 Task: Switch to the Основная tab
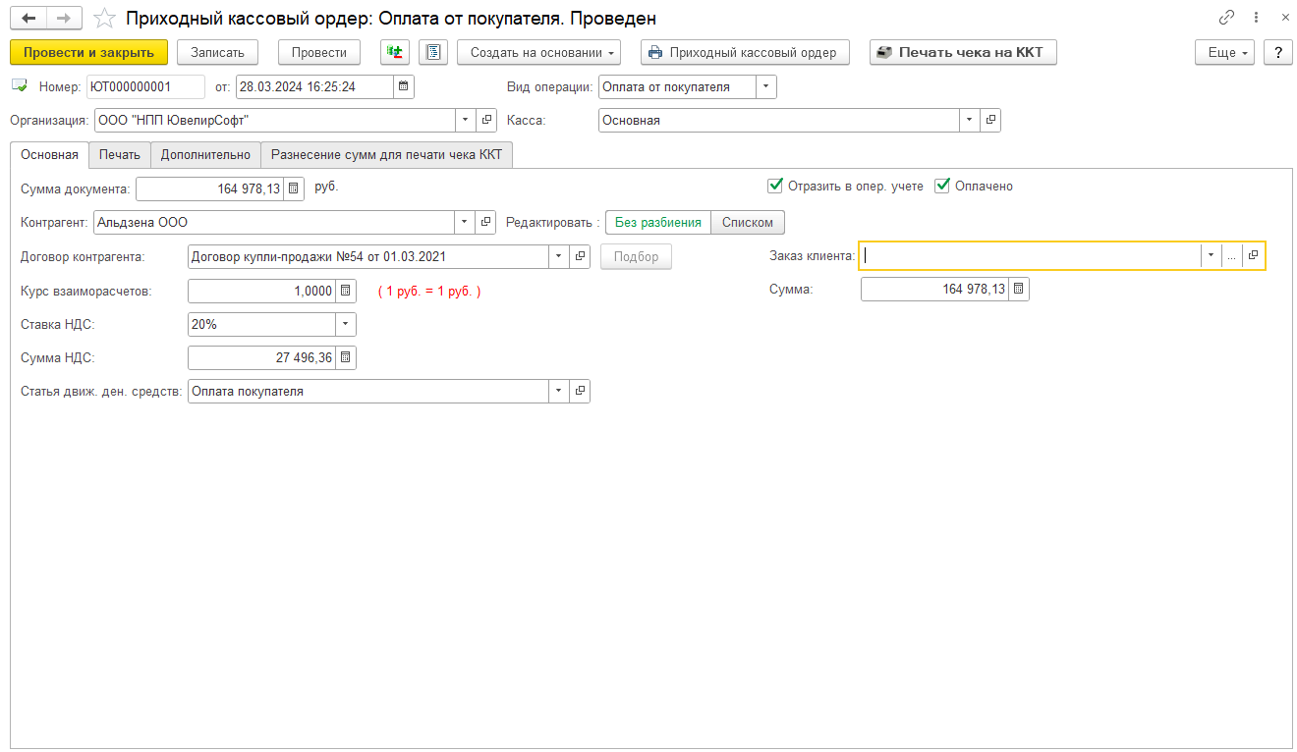(x=49, y=154)
